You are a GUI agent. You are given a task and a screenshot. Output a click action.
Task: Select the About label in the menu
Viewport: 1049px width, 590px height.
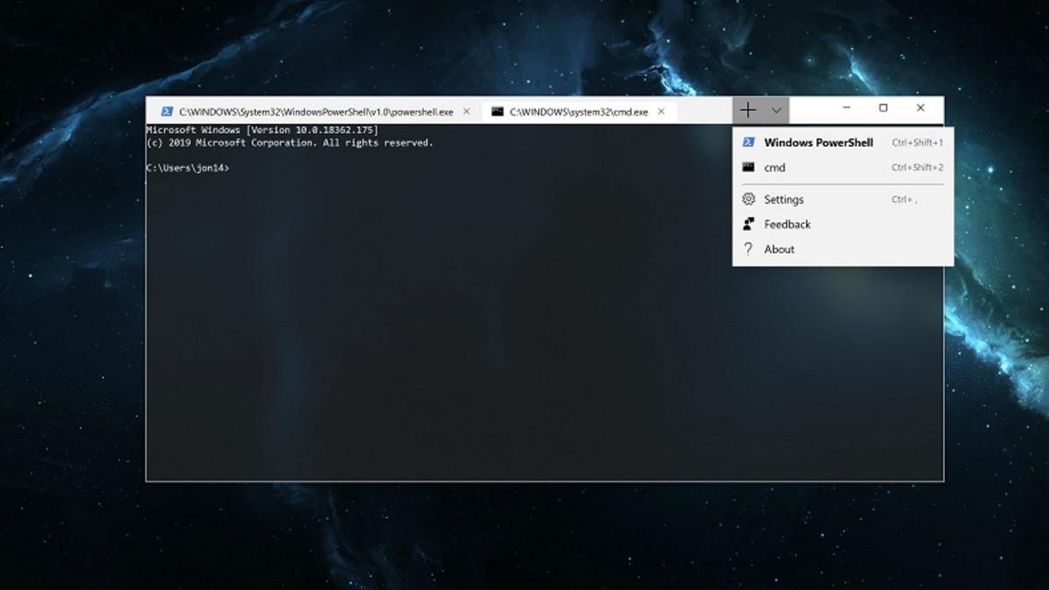[x=779, y=249]
